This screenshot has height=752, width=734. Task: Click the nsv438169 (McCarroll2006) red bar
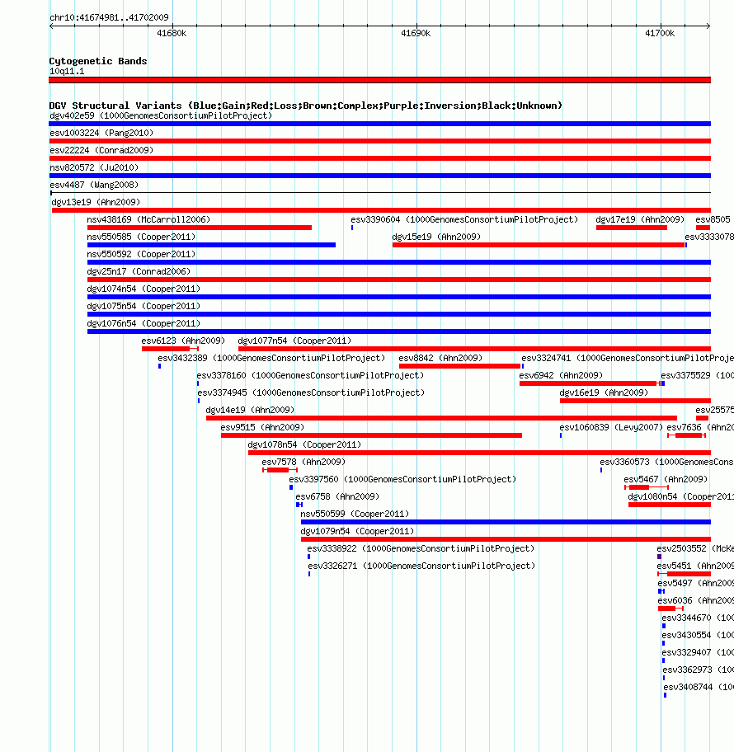(200, 228)
